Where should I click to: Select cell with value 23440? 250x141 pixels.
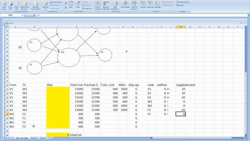pos(77,89)
